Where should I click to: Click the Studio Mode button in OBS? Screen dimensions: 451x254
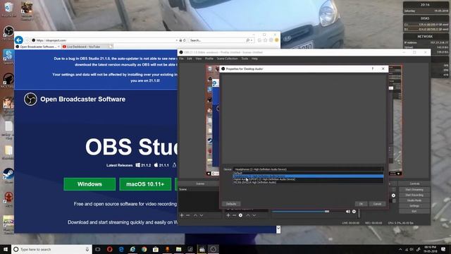point(414,200)
